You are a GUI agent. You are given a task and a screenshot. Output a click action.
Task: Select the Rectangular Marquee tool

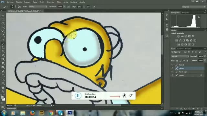click(3, 19)
